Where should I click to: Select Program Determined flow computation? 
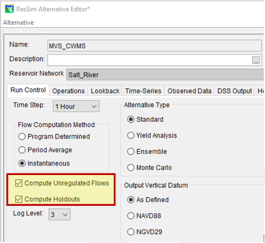22,137
